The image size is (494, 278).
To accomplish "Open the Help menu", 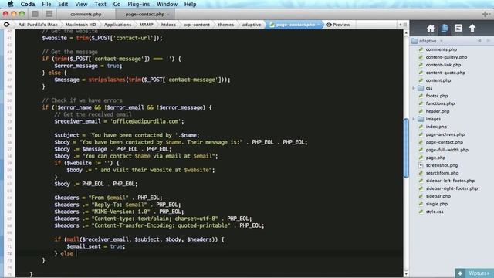I will [190, 4].
